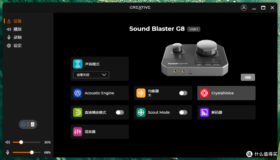Switch output to speakers icon
280x160 pixels.
tap(32, 124)
